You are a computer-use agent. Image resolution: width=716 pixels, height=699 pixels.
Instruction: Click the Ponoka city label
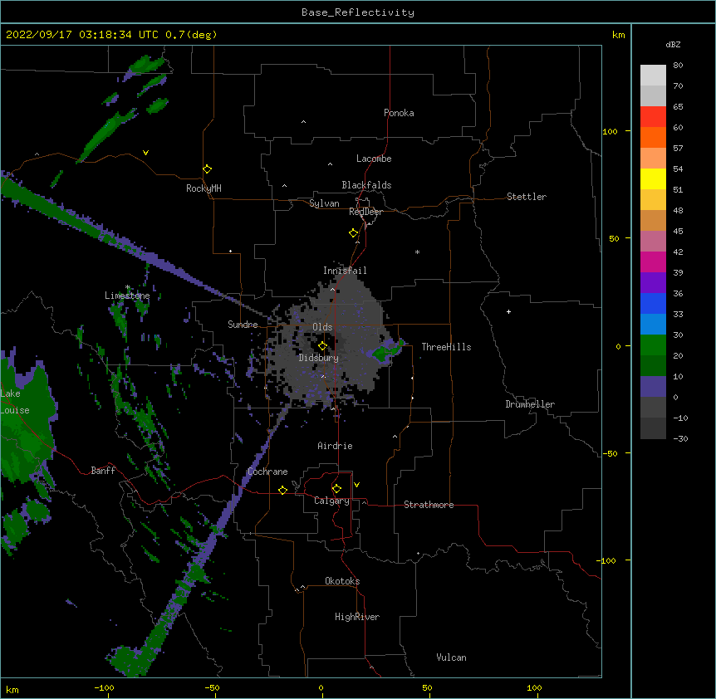[x=399, y=113]
